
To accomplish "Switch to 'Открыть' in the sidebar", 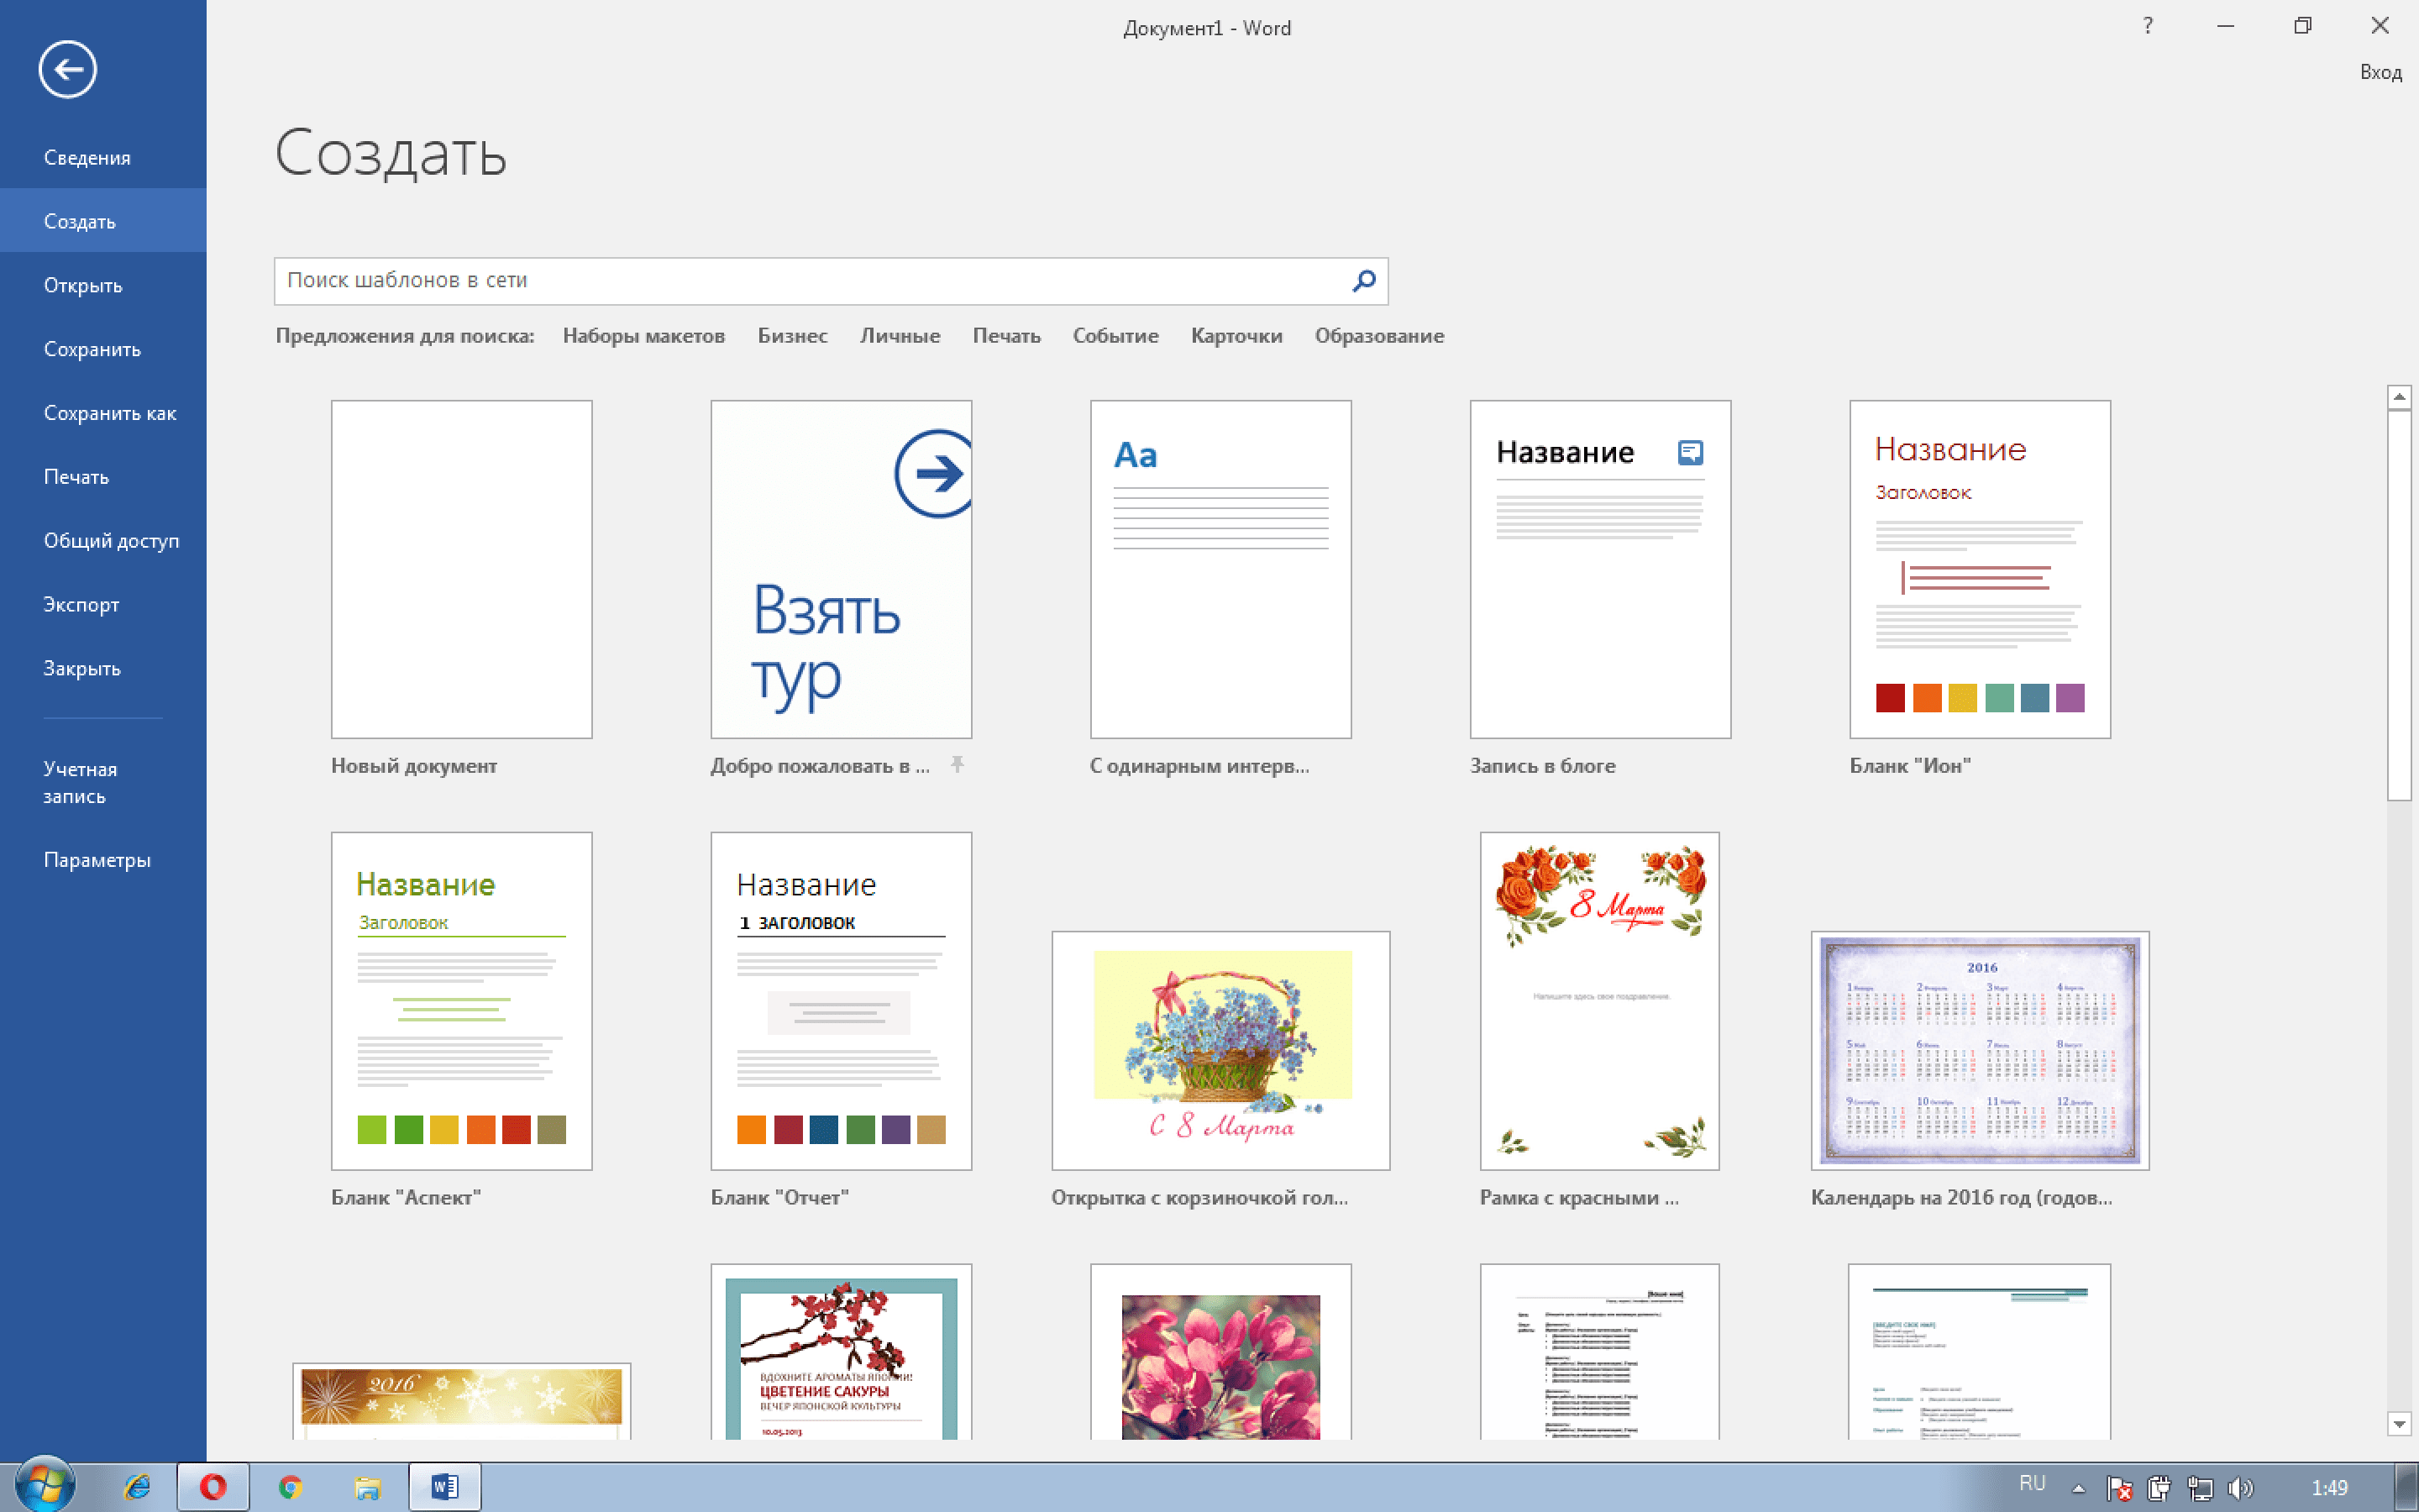I will point(81,284).
